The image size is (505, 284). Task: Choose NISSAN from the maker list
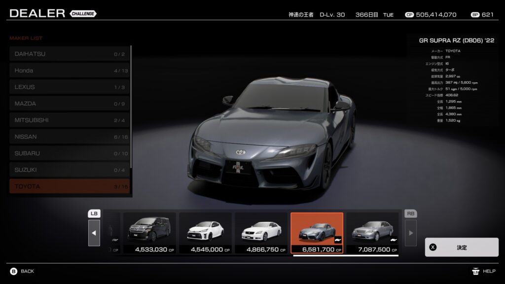tap(70, 137)
